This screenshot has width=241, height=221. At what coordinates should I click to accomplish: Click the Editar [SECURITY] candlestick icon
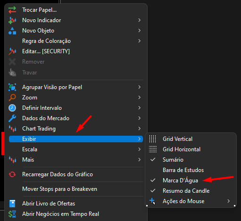click(12, 51)
